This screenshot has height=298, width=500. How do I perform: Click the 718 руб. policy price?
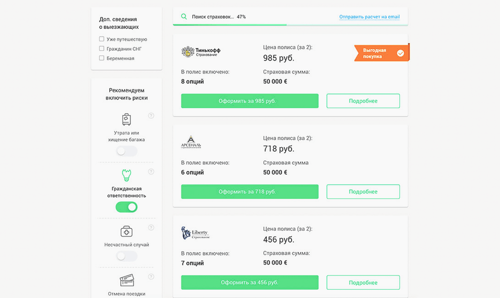279,149
